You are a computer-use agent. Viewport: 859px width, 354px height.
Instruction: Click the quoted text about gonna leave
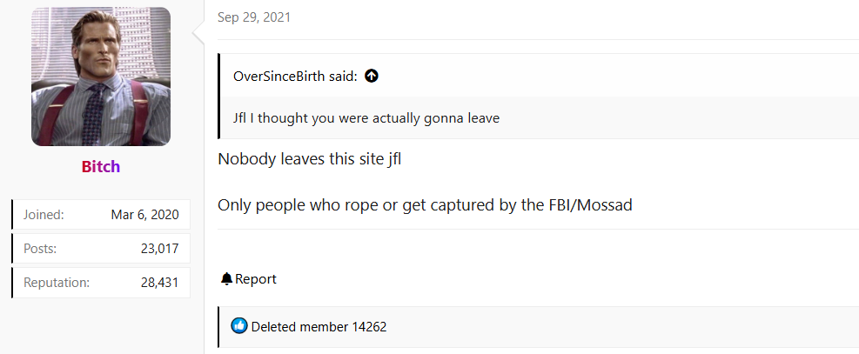[366, 118]
